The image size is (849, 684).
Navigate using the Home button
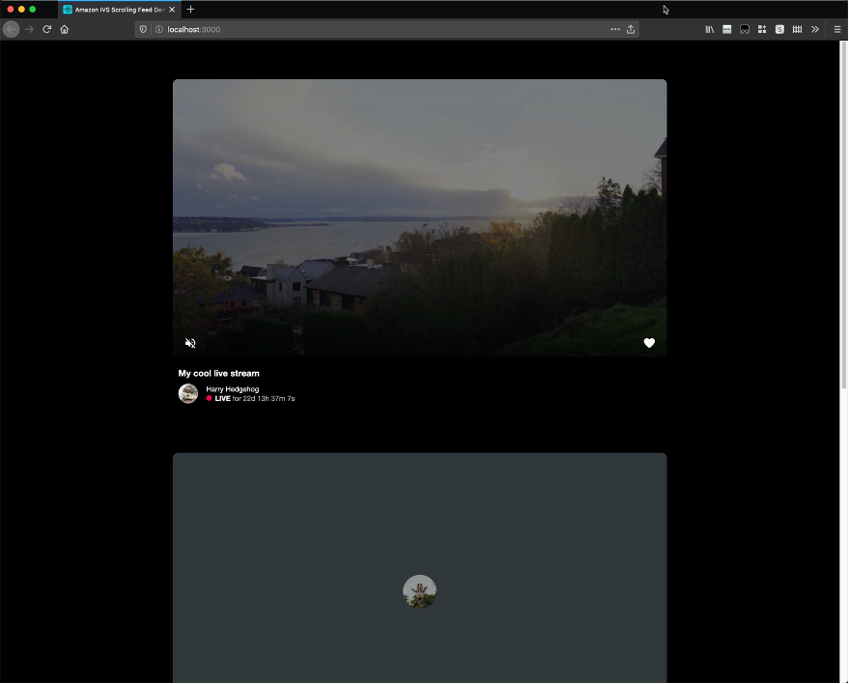pos(64,29)
